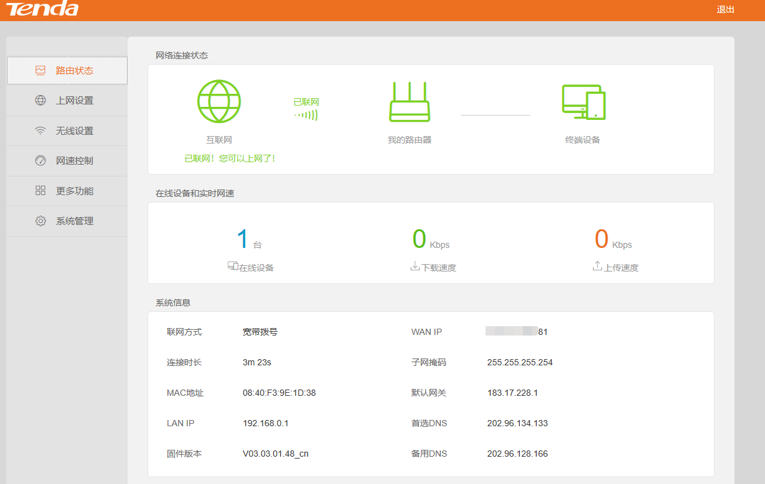
Task: Select the masked WAN IP value
Action: [x=518, y=331]
